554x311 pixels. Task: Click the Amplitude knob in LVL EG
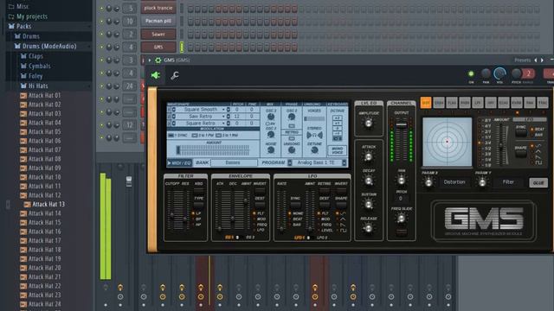coord(369,123)
